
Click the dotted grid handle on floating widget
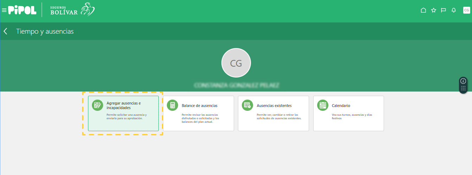click(x=463, y=88)
